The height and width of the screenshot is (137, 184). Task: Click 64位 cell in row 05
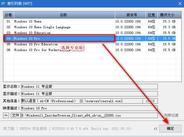coord(152,44)
